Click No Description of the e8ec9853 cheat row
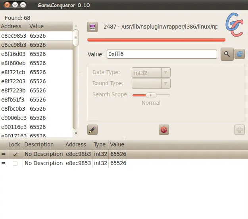248x219 pixels. click(44, 163)
